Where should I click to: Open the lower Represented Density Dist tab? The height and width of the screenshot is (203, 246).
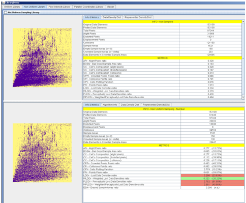point(156,105)
